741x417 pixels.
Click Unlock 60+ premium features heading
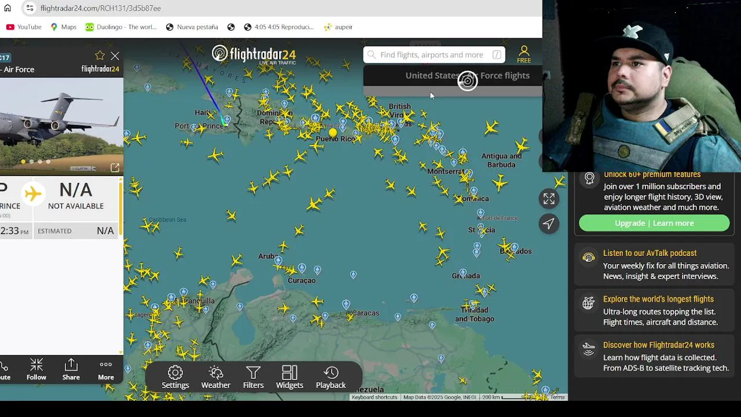(x=652, y=174)
